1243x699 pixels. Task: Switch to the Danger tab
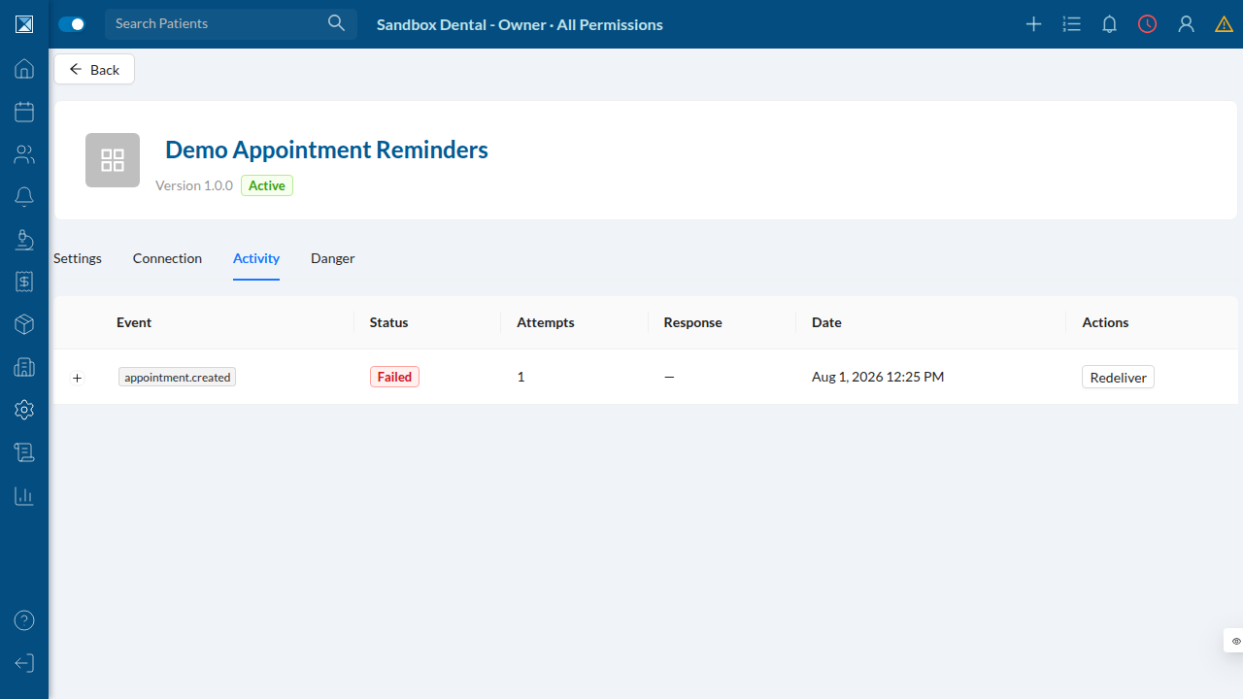(x=332, y=258)
